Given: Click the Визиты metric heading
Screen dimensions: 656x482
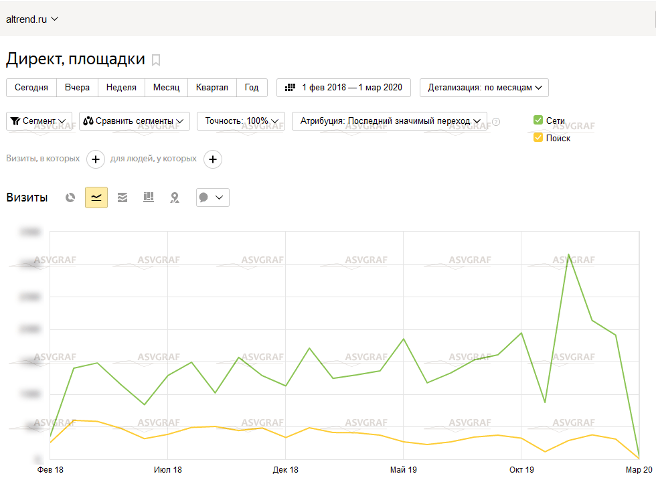Looking at the screenshot, I should tap(27, 197).
